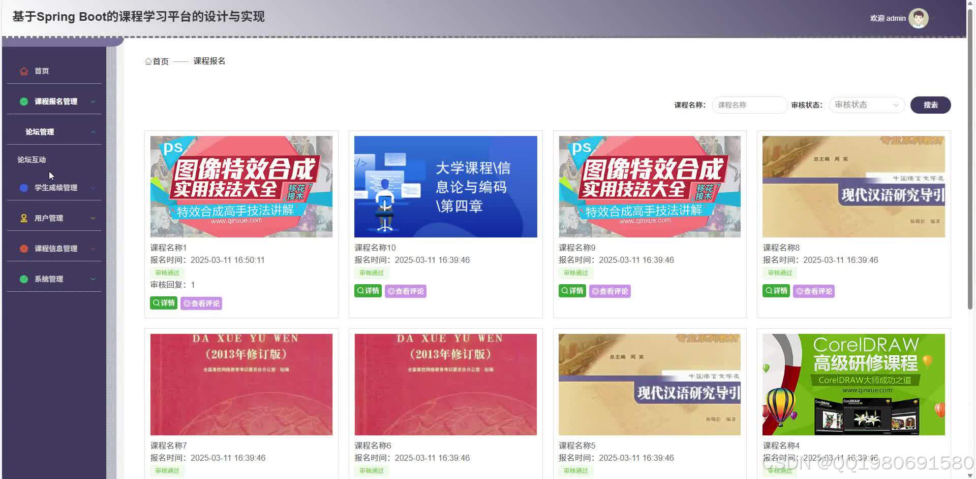This screenshot has width=976, height=479.
Task: Click the comment icon on 课程名称10 查看评论 button
Action: click(391, 291)
